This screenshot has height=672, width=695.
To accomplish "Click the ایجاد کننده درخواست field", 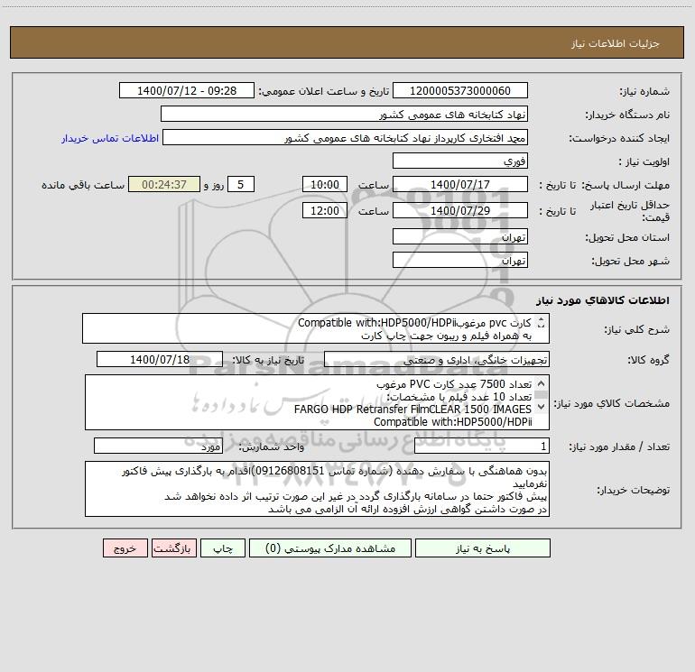I will 346,137.
